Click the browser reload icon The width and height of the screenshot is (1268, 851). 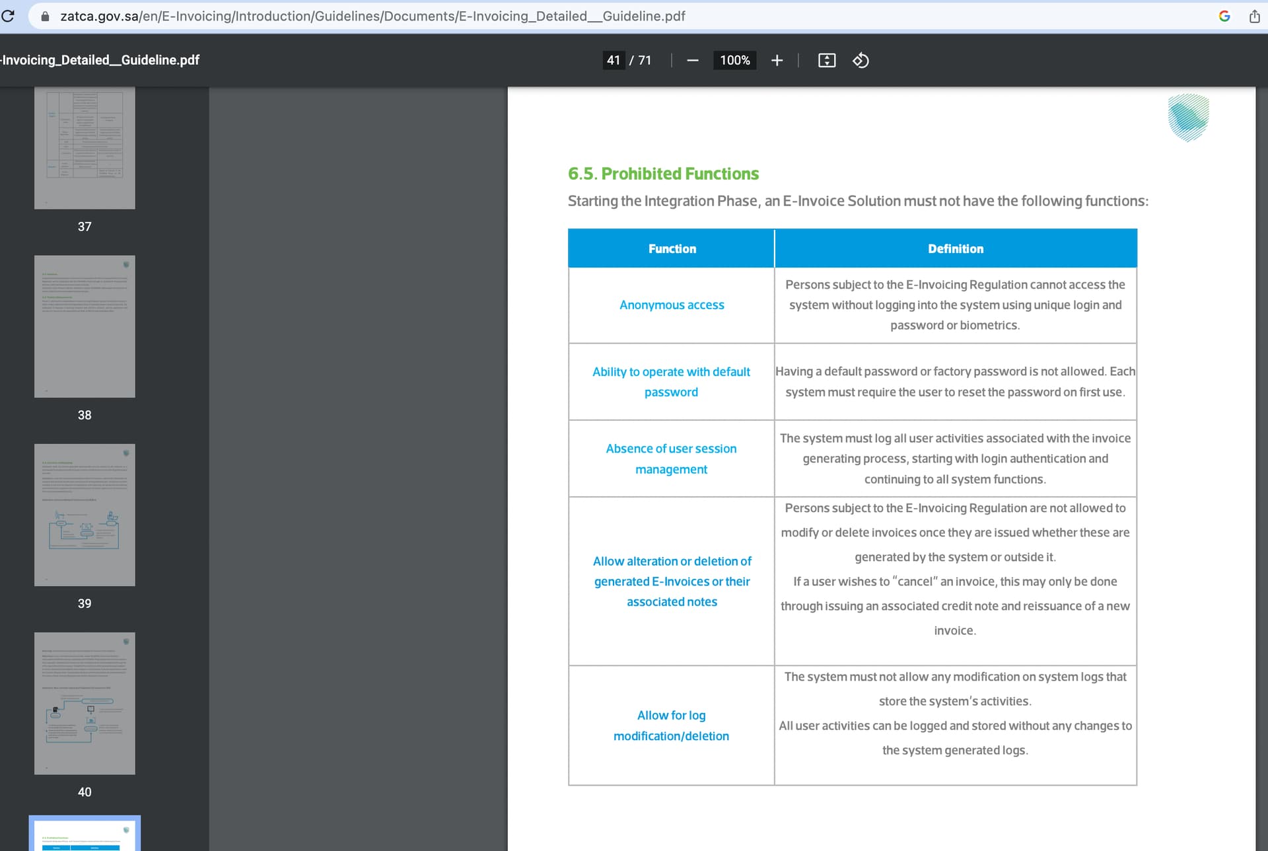click(8, 16)
